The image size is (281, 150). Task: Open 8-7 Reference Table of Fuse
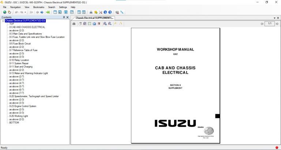[x=23, y=50]
